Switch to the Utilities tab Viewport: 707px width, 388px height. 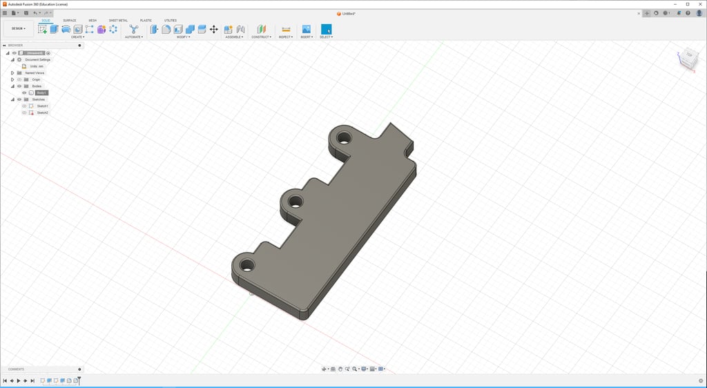coord(171,20)
